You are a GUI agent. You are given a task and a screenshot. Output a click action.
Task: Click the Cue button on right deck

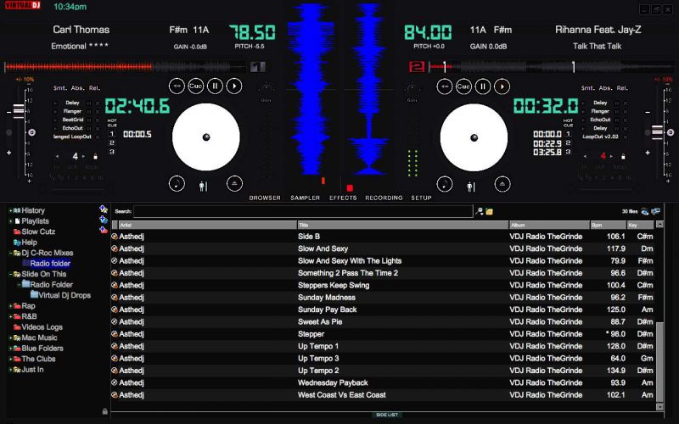click(463, 86)
